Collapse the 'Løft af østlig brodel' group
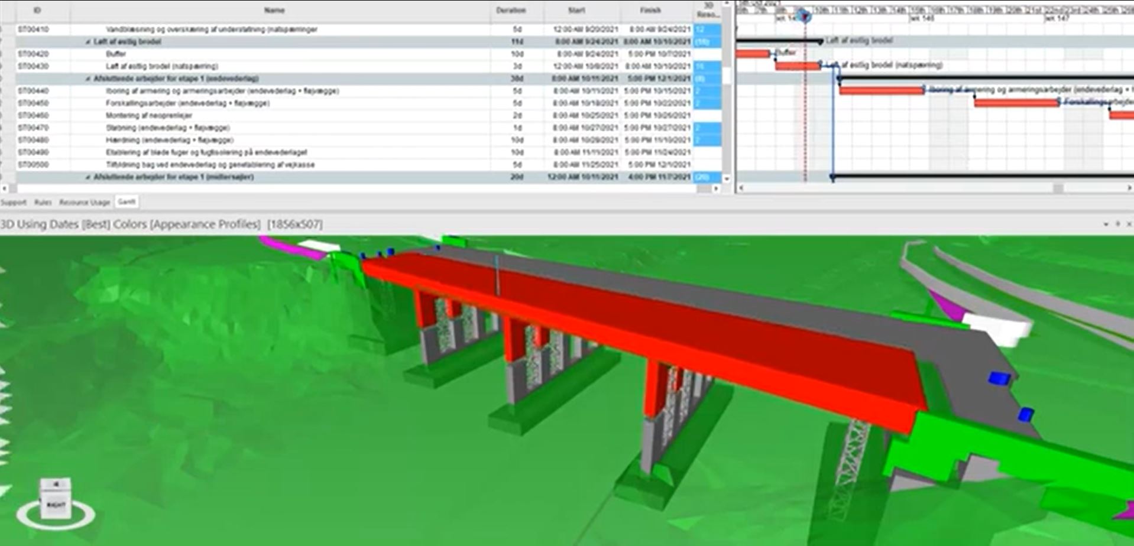This screenshot has height=546, width=1134. [x=88, y=42]
